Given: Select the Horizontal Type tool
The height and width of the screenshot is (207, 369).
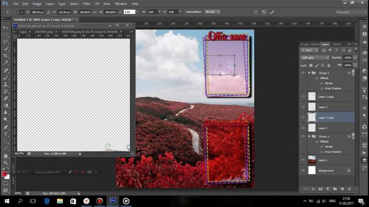Looking at the screenshot, I should coord(6,134).
